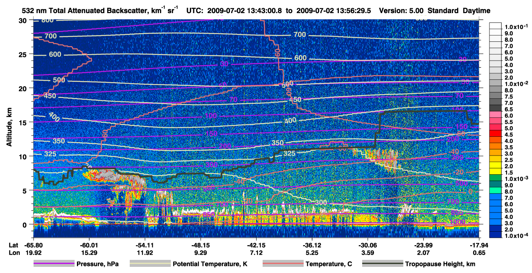Screen dimensions: 532x273
Task: Click the 'UTC:' label in the header
Action: pos(195,11)
